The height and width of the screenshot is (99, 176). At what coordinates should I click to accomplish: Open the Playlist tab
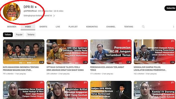pyautogui.click(x=73, y=27)
